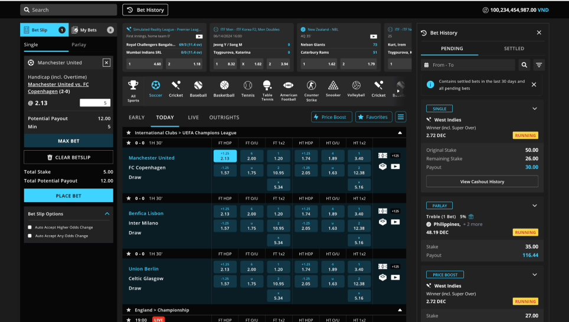The image size is (569, 322).
Task: Collapse Bet Slip Options panel
Action: click(107, 214)
